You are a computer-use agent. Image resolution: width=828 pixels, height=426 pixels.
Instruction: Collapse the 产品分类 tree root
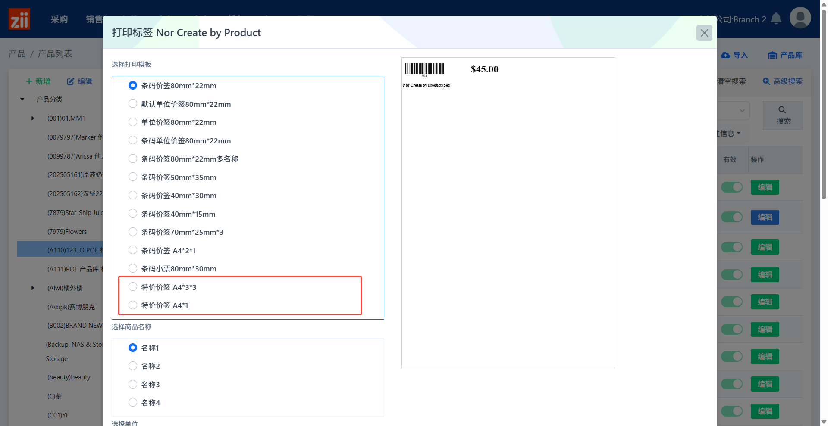(x=22, y=100)
